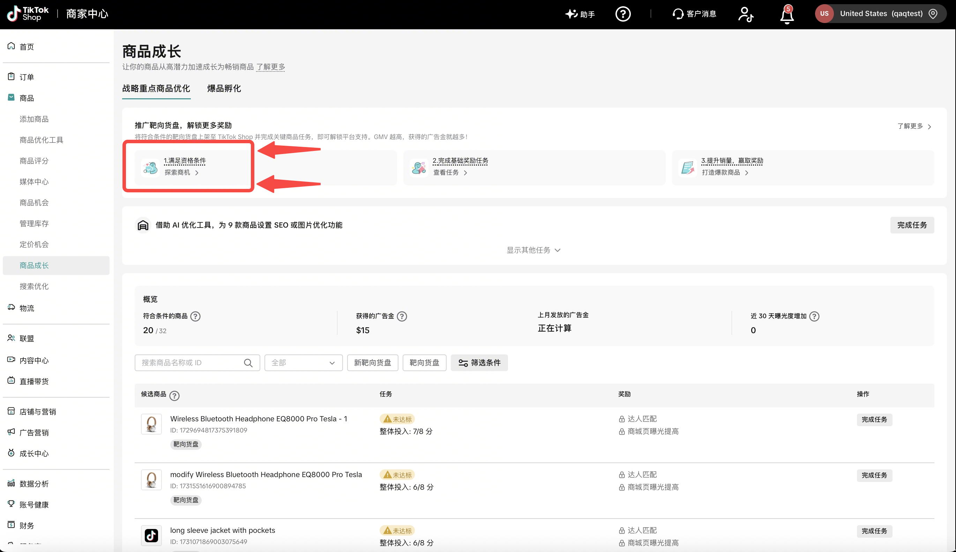The height and width of the screenshot is (552, 956).
Task: Open help icon next to 获得的广告金
Action: 402,316
